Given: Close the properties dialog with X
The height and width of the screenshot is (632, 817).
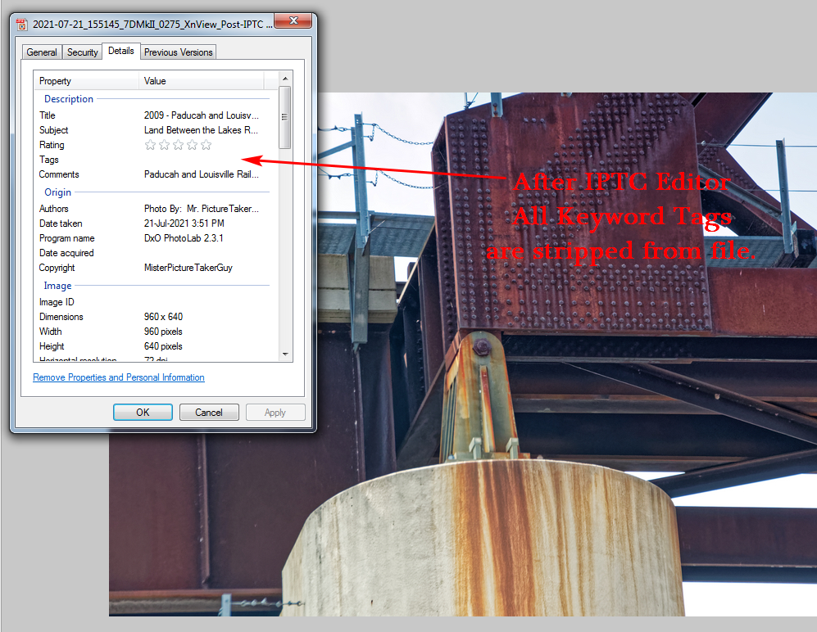Looking at the screenshot, I should click(293, 20).
